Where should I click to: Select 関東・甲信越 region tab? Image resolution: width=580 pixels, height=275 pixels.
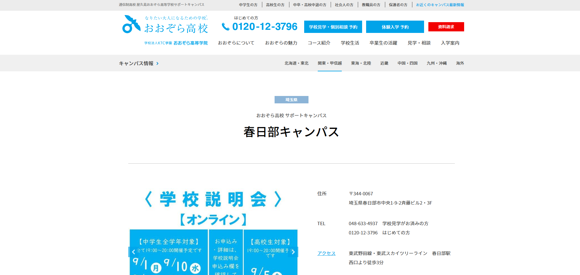[x=330, y=63]
